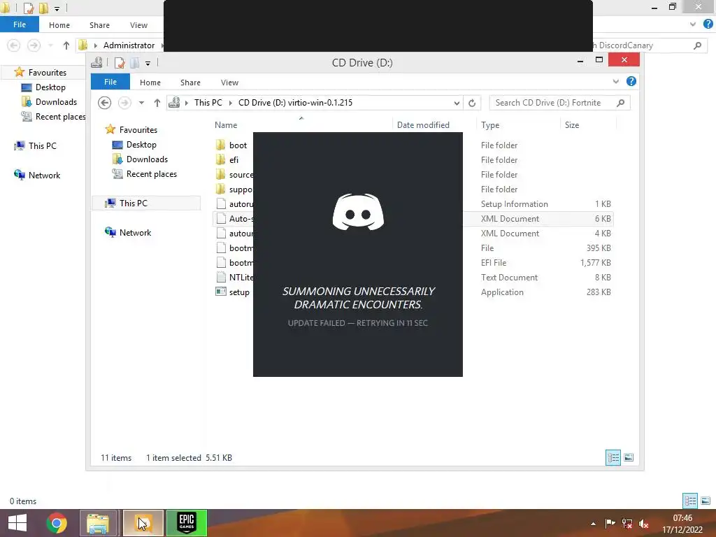Select Network in CD Drive navigation pane

click(135, 232)
